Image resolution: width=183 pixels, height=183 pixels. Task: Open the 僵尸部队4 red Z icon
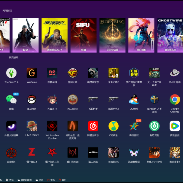32,153
